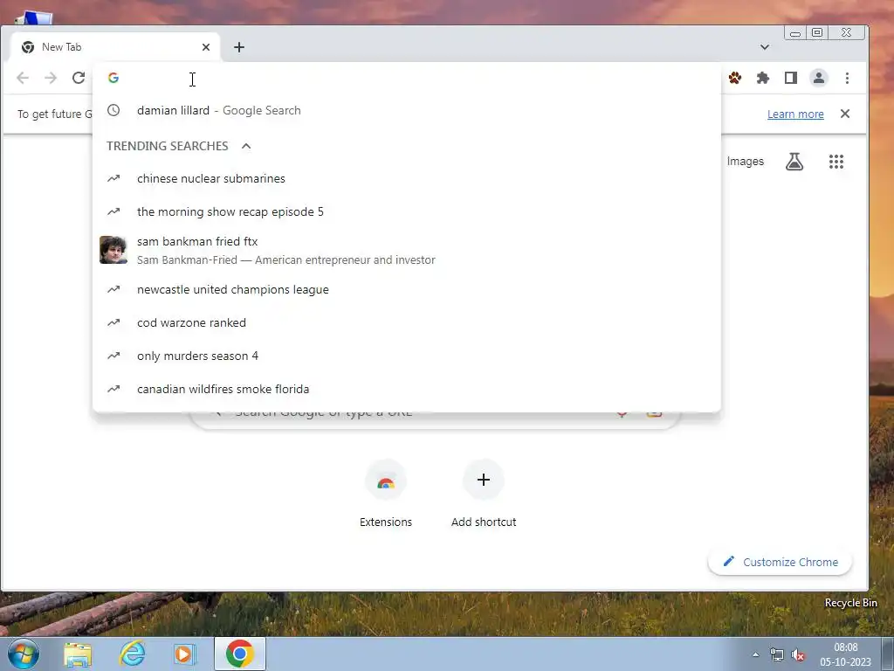
Task: Click the trending arrow beside cod warzone ranked
Action: coord(114,322)
